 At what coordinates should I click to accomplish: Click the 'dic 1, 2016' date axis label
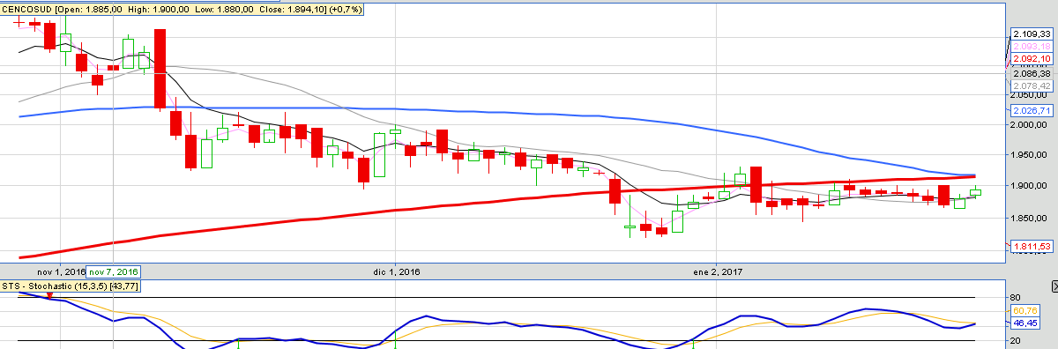(x=398, y=271)
